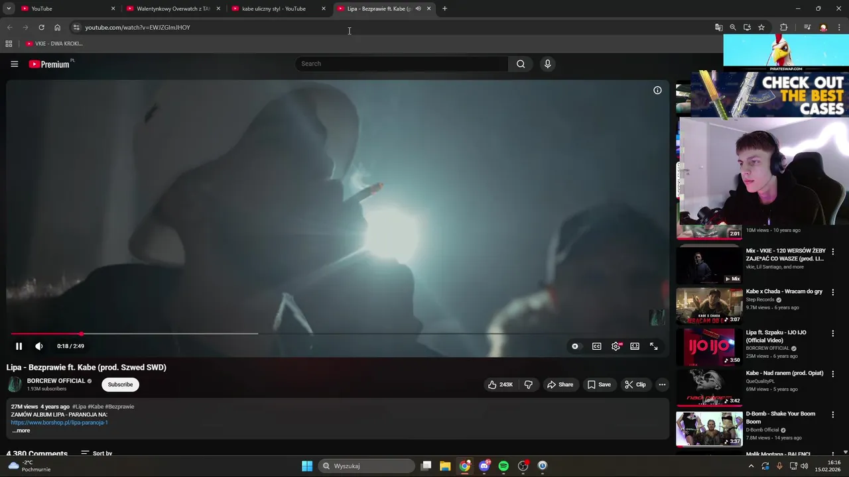Toggle the autoplay switch in player controls
The image size is (849, 477).
[x=575, y=346]
